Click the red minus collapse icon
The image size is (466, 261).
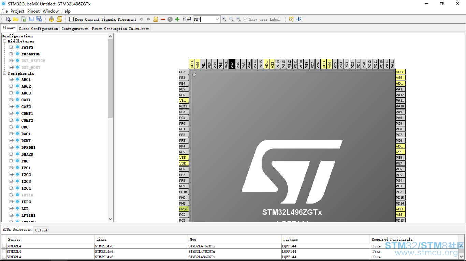tap(163, 19)
